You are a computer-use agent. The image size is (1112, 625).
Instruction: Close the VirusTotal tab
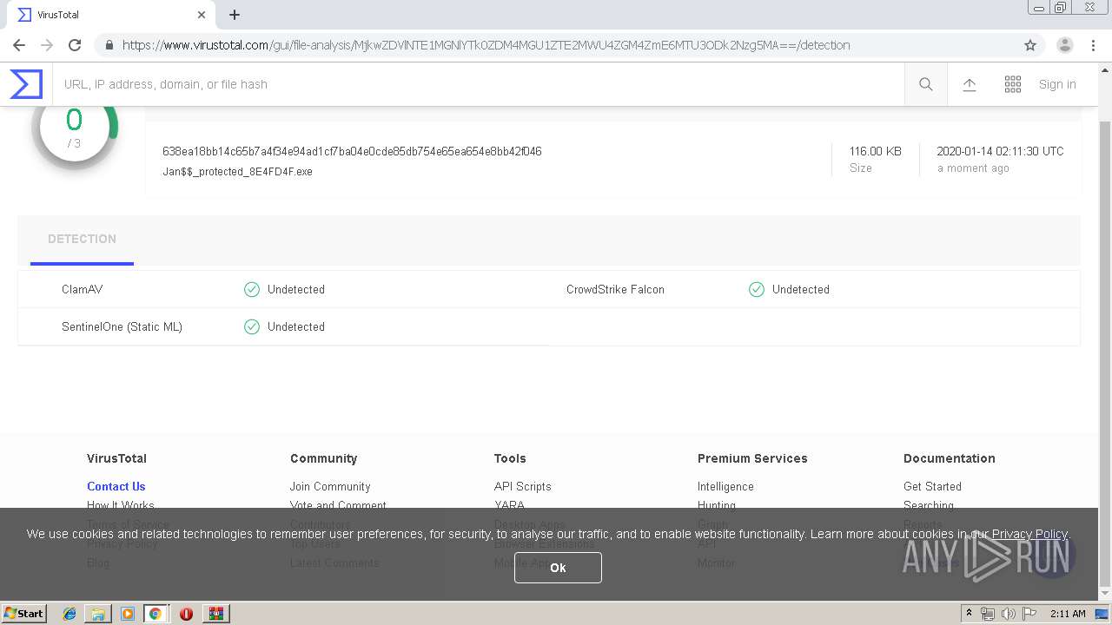(202, 15)
